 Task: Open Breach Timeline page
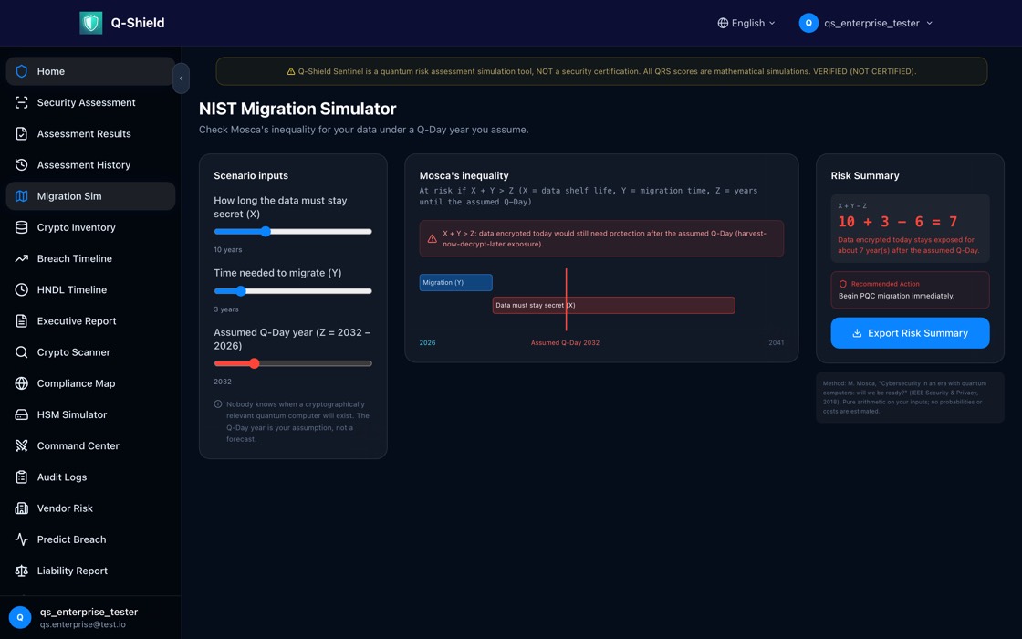90,259
